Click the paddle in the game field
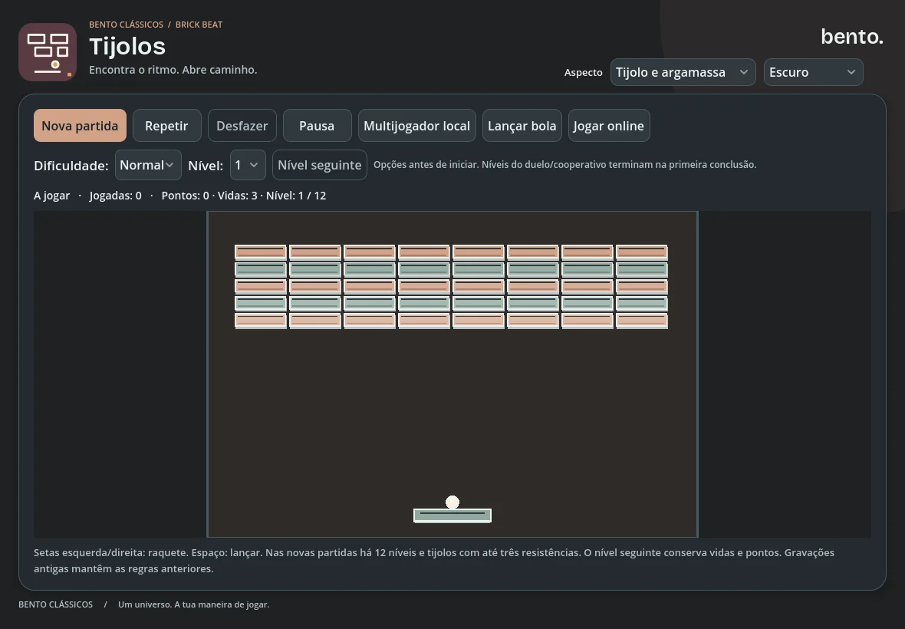The image size is (905, 629). 452,515
